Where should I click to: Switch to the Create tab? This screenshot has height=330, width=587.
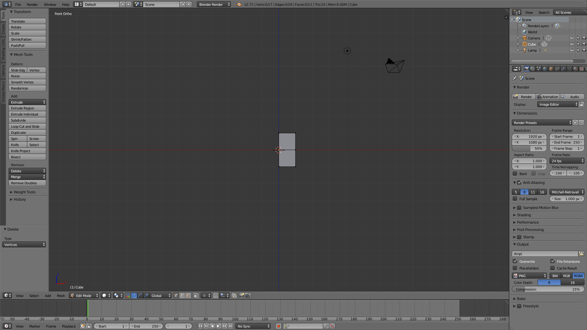[3, 29]
